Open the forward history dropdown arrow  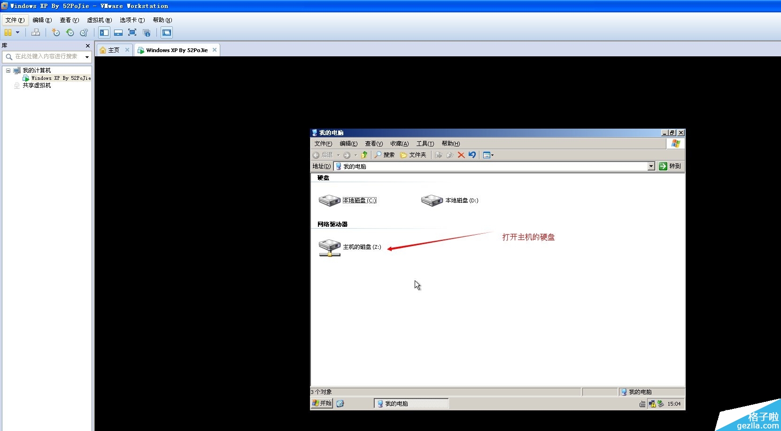tap(356, 155)
